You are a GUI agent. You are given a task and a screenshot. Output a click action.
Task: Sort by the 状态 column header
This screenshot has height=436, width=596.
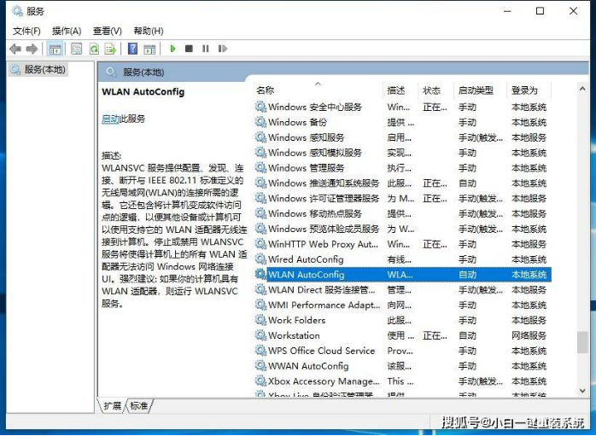point(436,90)
